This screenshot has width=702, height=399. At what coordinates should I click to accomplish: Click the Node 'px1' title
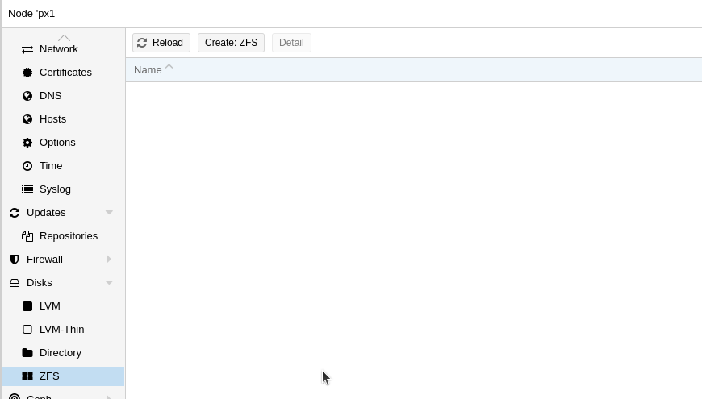click(33, 14)
